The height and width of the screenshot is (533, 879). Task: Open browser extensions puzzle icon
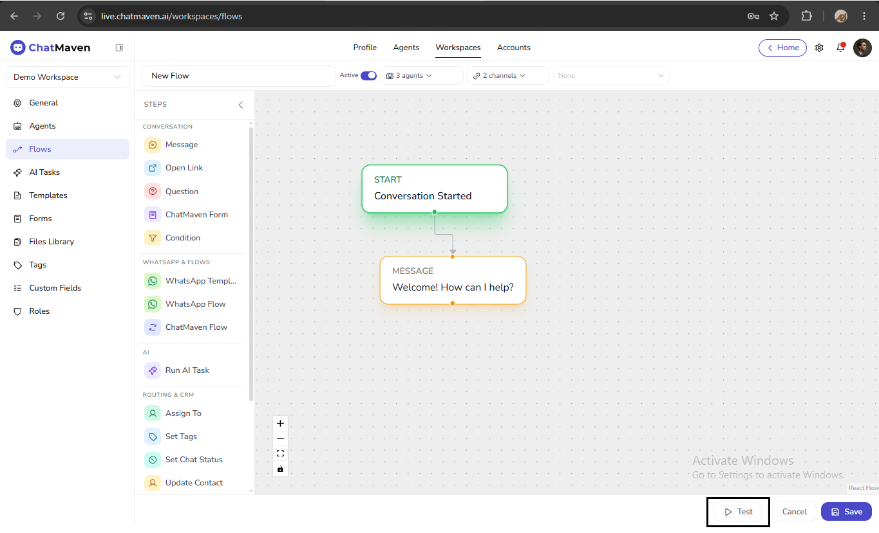coord(806,16)
